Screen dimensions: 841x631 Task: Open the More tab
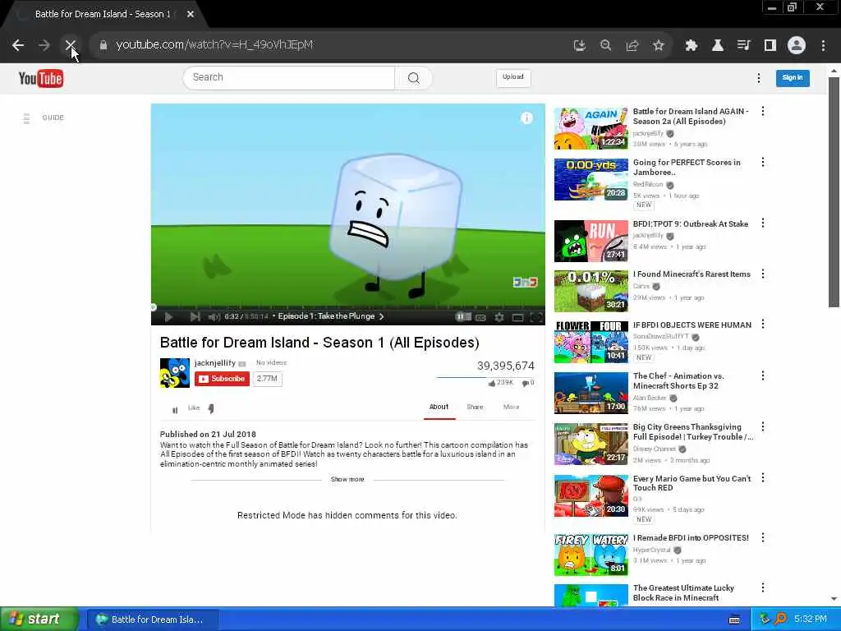(511, 408)
